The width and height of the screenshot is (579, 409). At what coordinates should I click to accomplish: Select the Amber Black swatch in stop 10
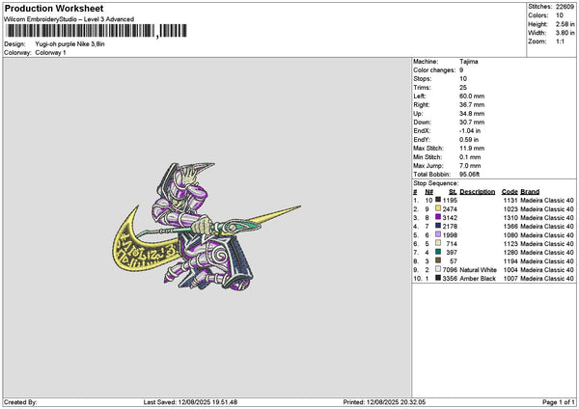point(438,278)
